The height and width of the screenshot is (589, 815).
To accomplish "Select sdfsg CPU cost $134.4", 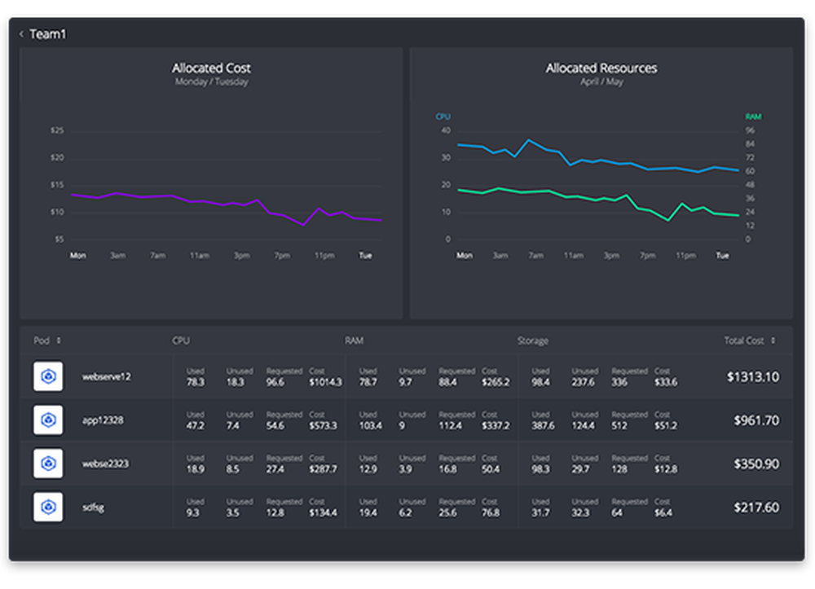I will pyautogui.click(x=323, y=513).
